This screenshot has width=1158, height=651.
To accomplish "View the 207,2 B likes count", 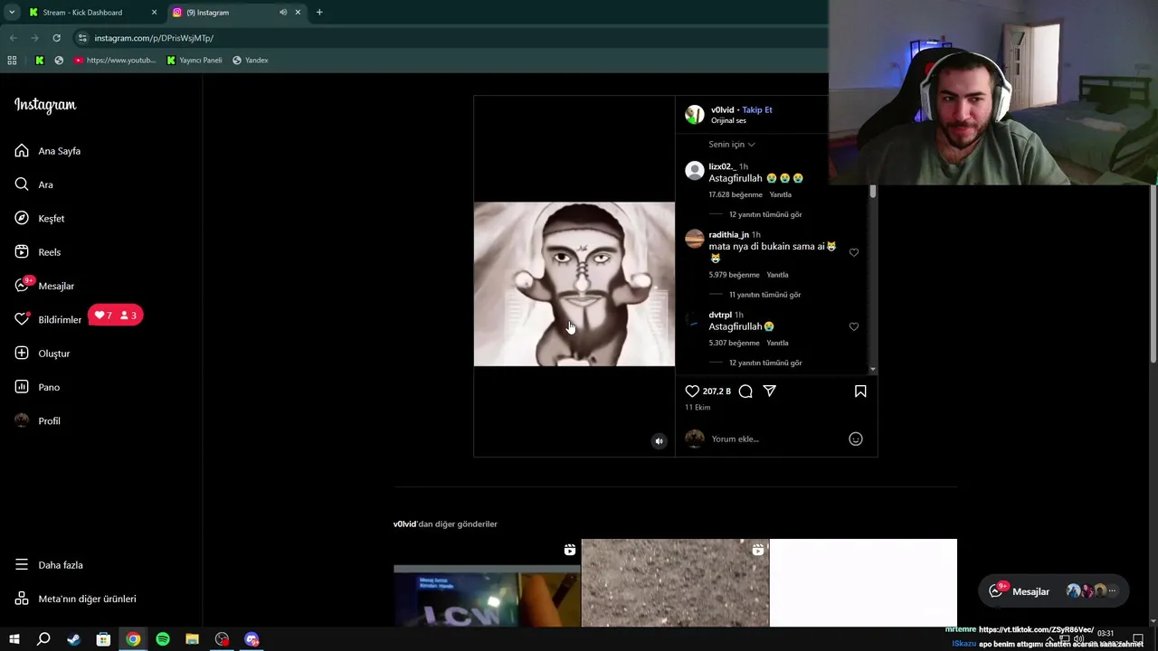I will (717, 392).
